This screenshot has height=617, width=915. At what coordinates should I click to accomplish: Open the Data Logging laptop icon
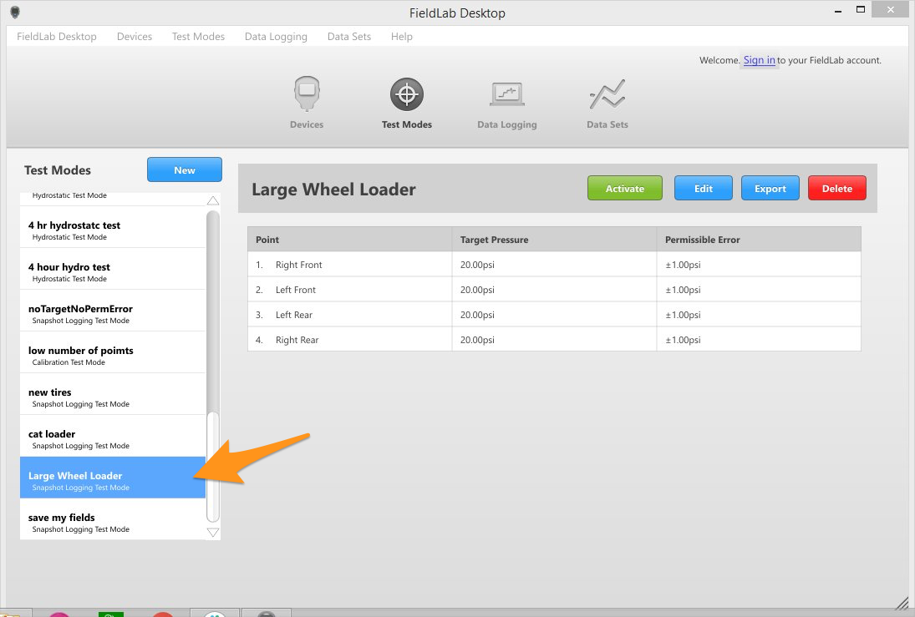(506, 94)
